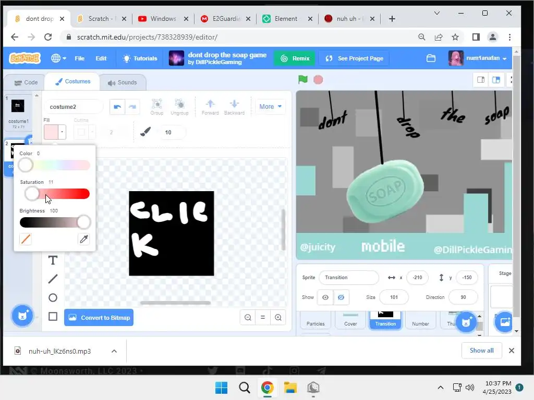Click the Remix button
The width and height of the screenshot is (534, 400).
pos(295,58)
